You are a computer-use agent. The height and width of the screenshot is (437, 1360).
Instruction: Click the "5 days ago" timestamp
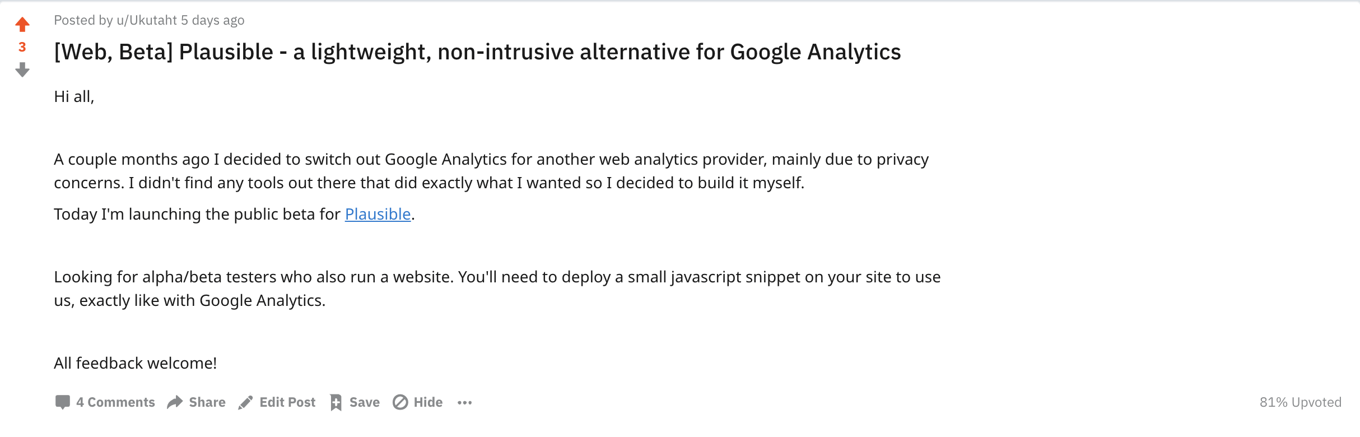[212, 20]
